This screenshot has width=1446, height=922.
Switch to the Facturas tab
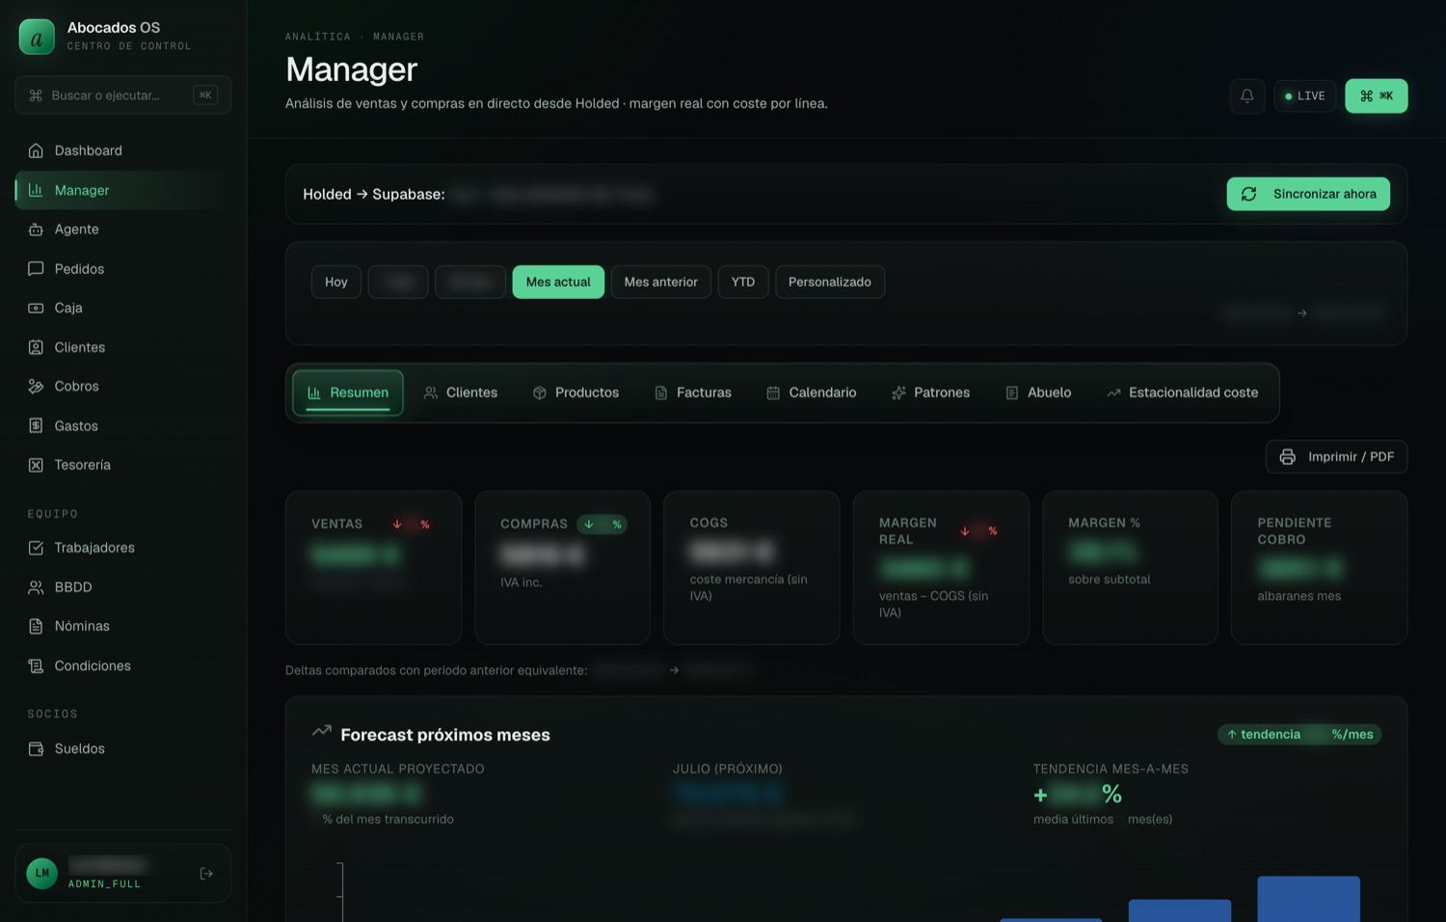[693, 393]
